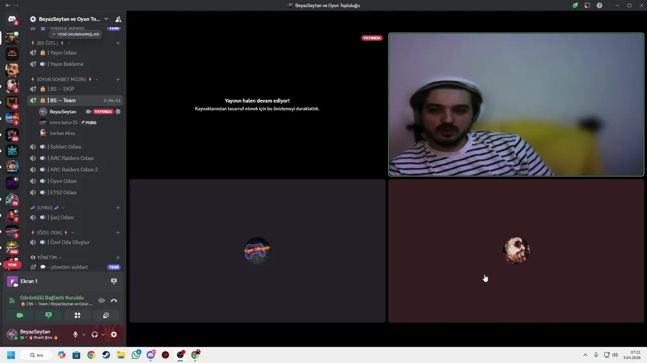The image size is (647, 363).
Task: Join the Şarj Odası voice channel
Action: click(x=75, y=217)
